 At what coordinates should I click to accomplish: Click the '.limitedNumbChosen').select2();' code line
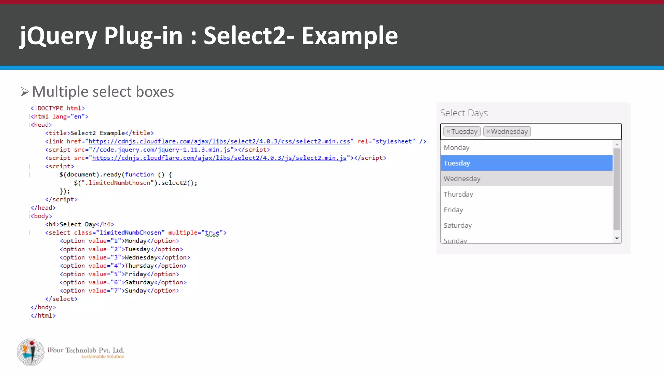coord(136,183)
